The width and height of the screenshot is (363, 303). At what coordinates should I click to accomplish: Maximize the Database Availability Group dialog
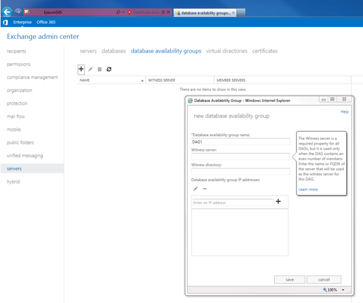(333, 99)
